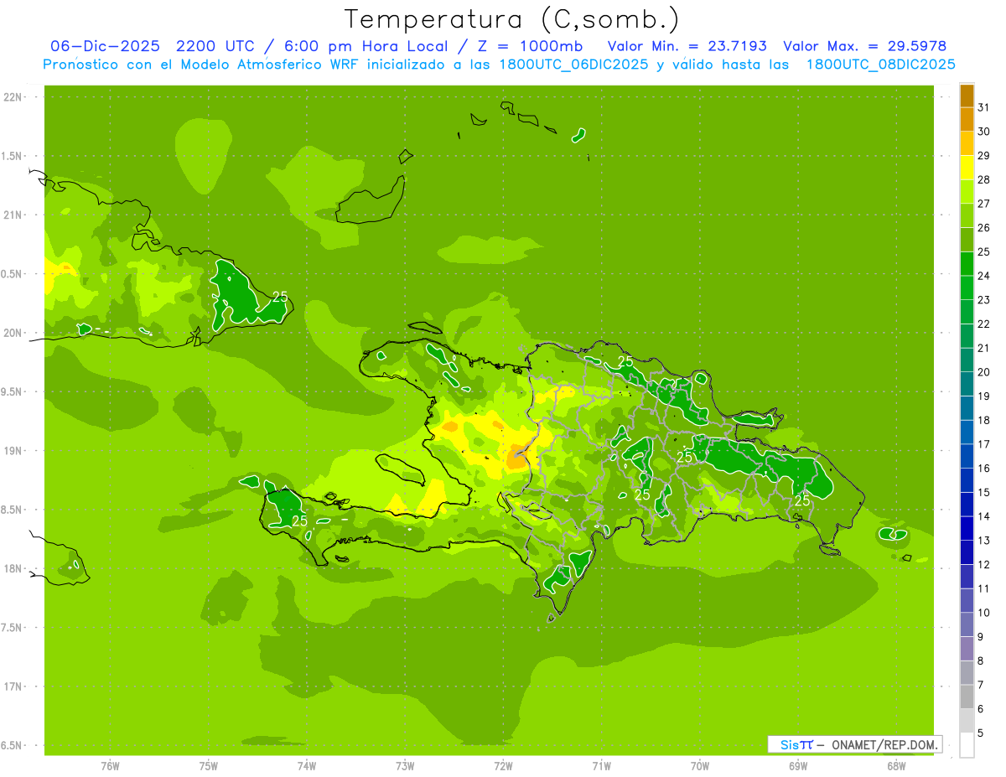Click the gray colorbar swatch between 6 and 7
This screenshot has height=777, width=1006.
(967, 697)
